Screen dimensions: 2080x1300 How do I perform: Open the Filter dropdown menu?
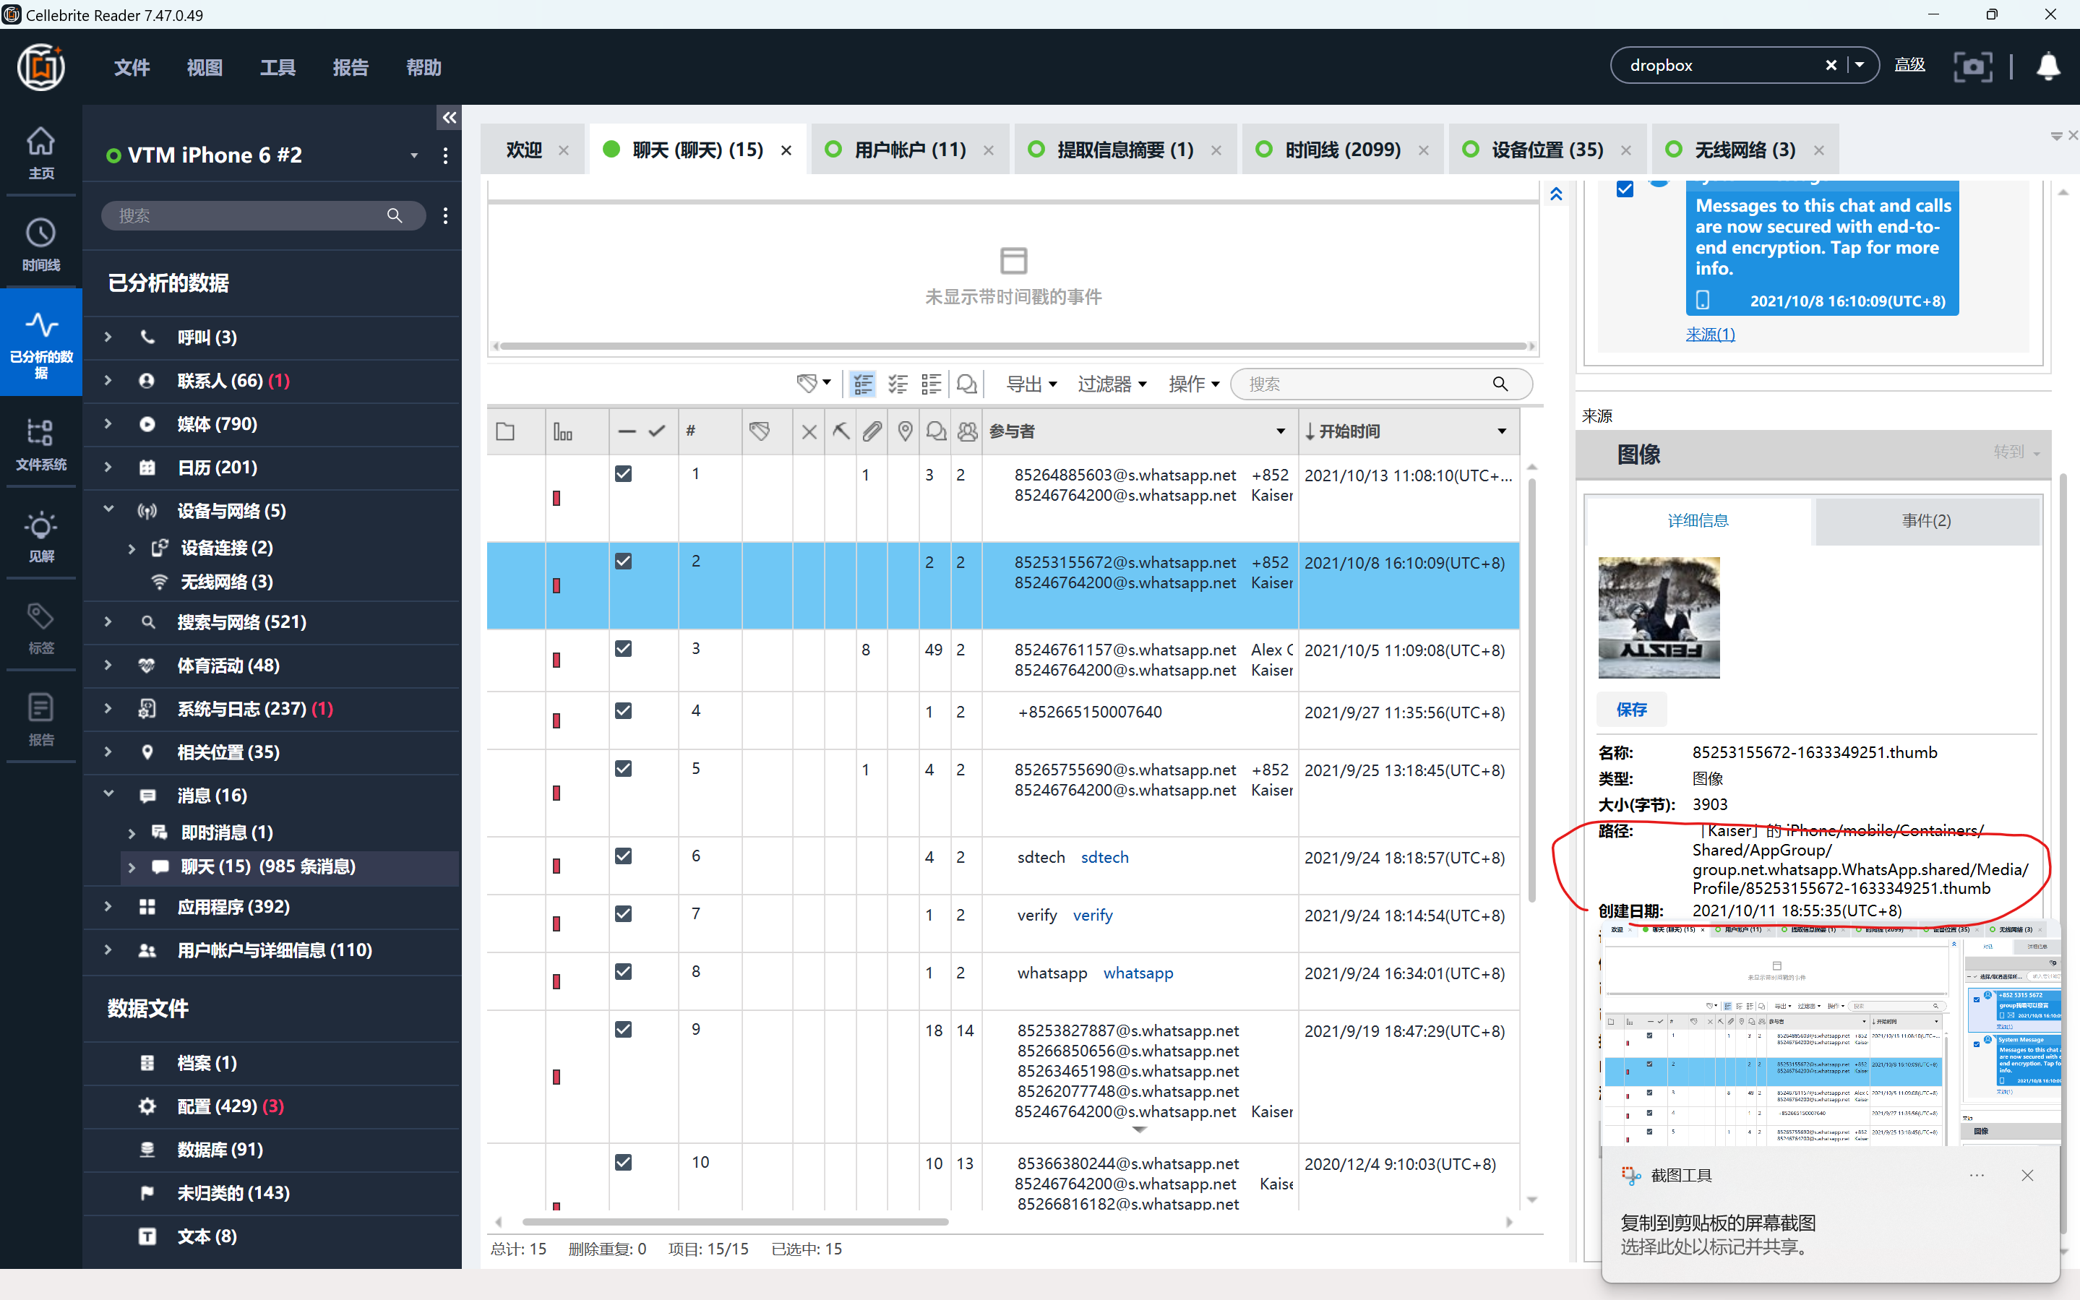[1111, 384]
